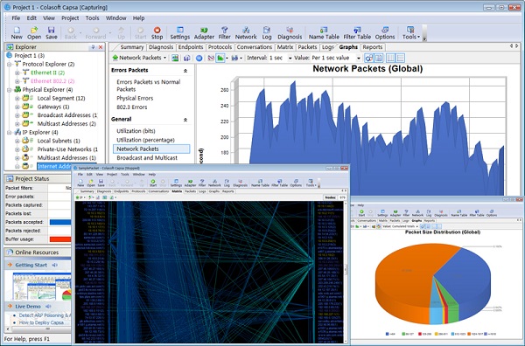The width and height of the screenshot is (525, 346).
Task: Stop the packet capture
Action: pos(157,33)
